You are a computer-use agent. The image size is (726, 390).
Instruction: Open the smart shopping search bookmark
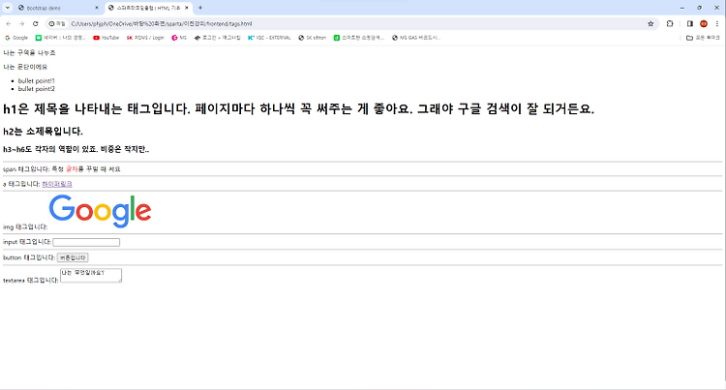point(359,38)
